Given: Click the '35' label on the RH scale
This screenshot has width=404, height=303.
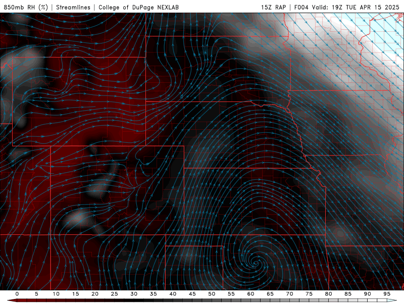Looking at the screenshot, I should pos(154,294).
